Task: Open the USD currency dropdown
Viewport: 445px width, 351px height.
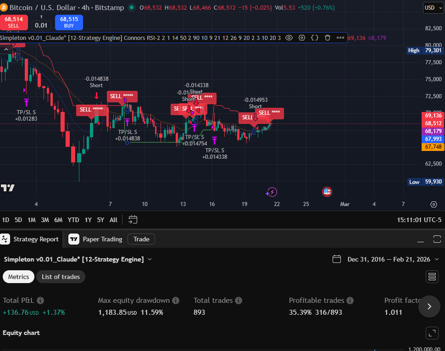Action: (x=433, y=7)
